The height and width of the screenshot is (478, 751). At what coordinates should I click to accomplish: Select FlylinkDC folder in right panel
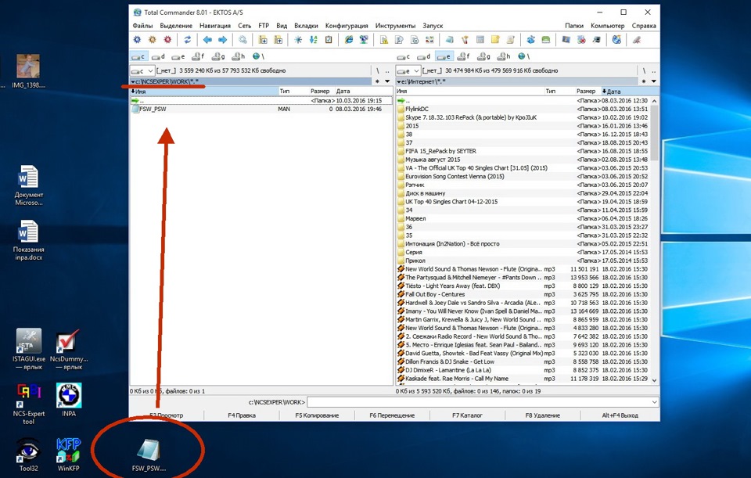[x=523, y=110]
